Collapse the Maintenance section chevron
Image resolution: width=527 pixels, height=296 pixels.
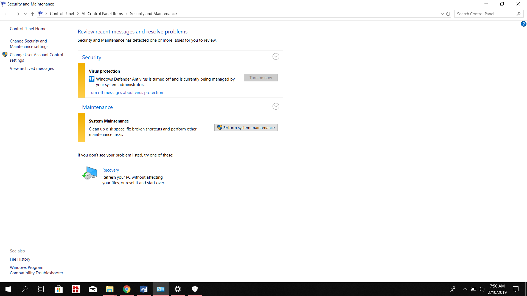pos(276,107)
